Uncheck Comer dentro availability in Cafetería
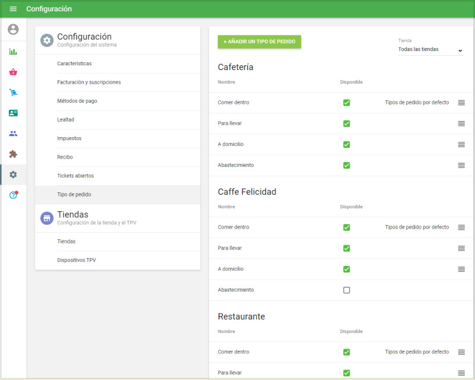The height and width of the screenshot is (380, 475). [347, 103]
